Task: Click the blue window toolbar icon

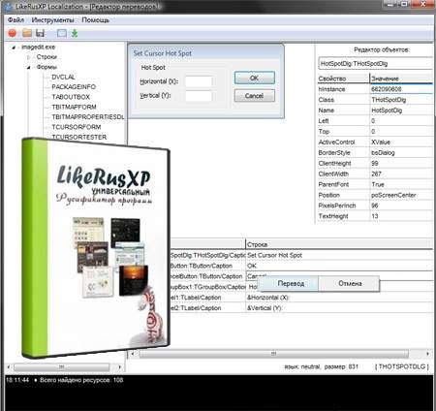Action: click(x=62, y=33)
